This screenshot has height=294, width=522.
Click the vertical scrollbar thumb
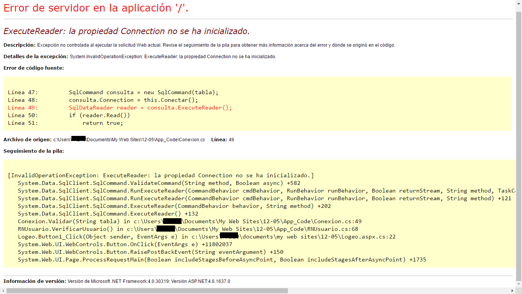(519, 147)
